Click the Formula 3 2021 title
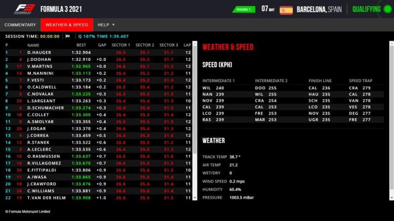Viewport: 394px width, 221px height. [x=61, y=9]
